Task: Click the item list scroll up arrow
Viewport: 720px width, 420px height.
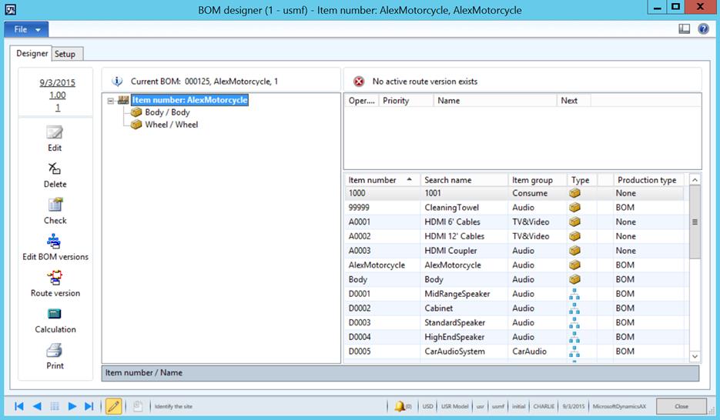Action: click(695, 180)
